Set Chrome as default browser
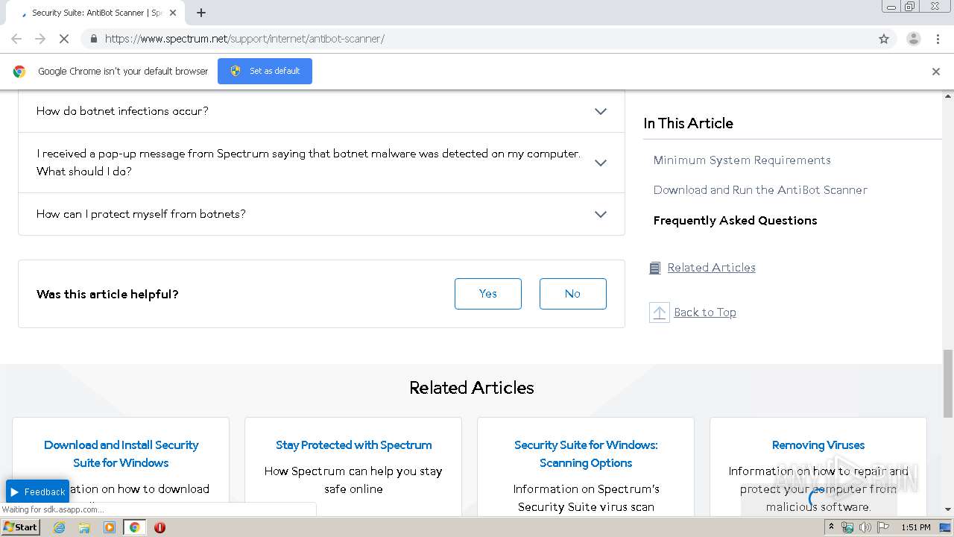 [x=265, y=71]
